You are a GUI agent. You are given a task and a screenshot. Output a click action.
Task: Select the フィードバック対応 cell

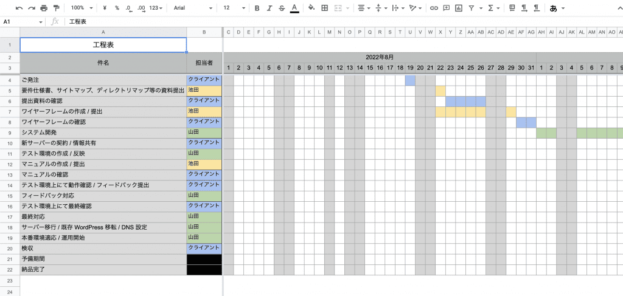[x=103, y=196]
